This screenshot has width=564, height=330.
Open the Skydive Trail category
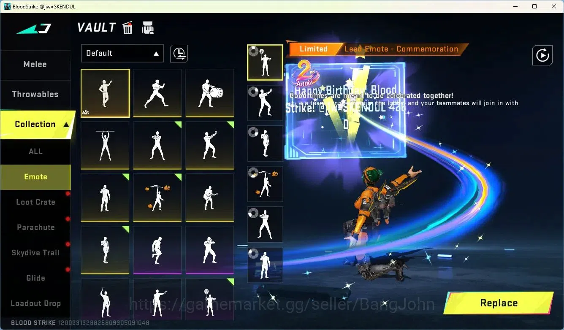click(x=35, y=253)
